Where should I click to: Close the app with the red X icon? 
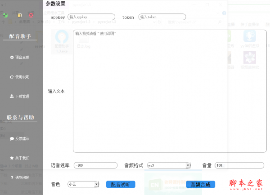tap(31, 15)
